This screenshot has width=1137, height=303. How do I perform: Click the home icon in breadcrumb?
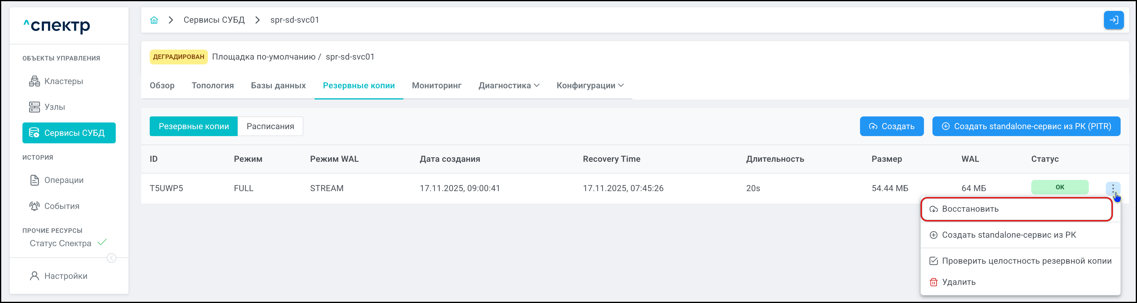(x=154, y=20)
